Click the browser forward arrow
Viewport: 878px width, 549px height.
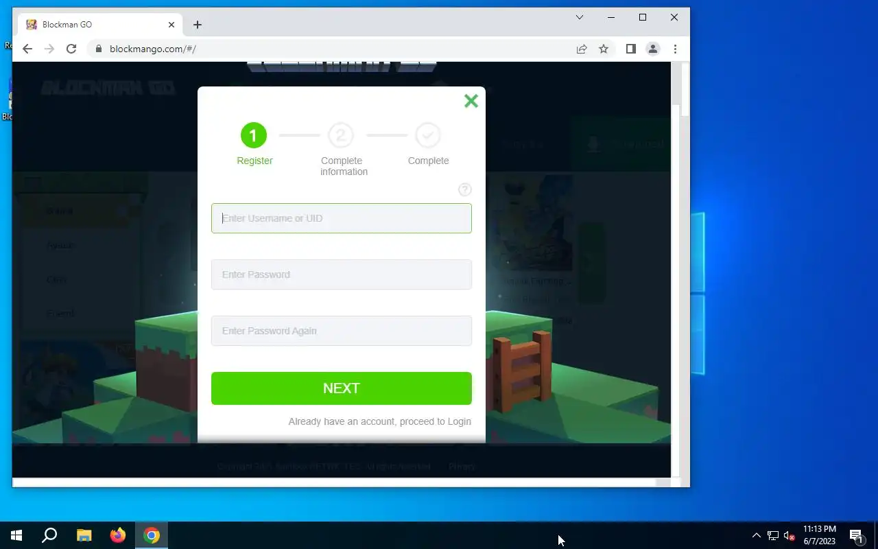pos(49,49)
